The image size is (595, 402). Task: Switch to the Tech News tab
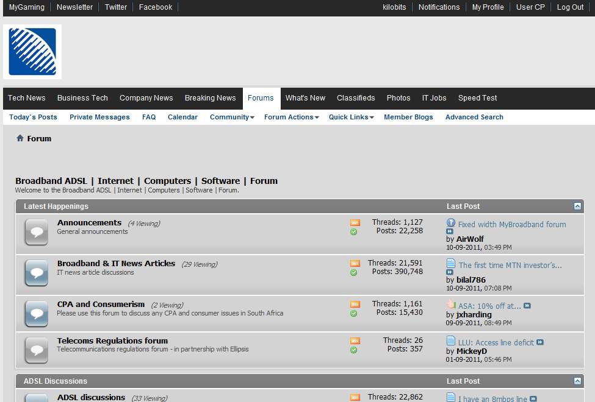tap(27, 98)
